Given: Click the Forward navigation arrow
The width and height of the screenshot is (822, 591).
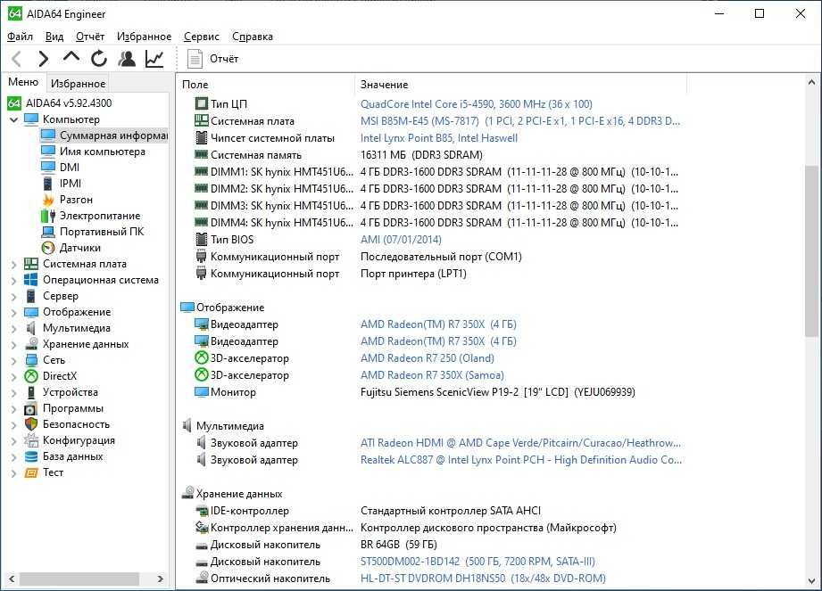Looking at the screenshot, I should pyautogui.click(x=44, y=59).
